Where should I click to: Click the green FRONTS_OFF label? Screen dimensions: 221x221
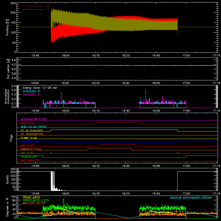click(x=29, y=157)
